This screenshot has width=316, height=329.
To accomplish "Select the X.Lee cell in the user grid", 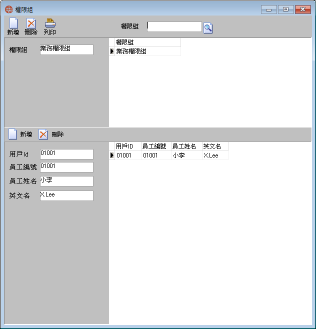I will pyautogui.click(x=215, y=155).
